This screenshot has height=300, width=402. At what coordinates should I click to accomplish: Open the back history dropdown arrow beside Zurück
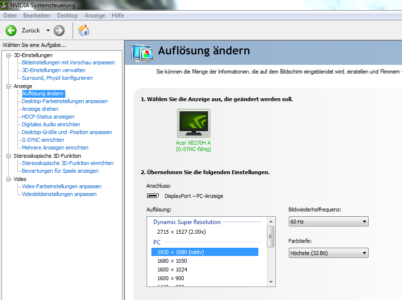pos(48,30)
